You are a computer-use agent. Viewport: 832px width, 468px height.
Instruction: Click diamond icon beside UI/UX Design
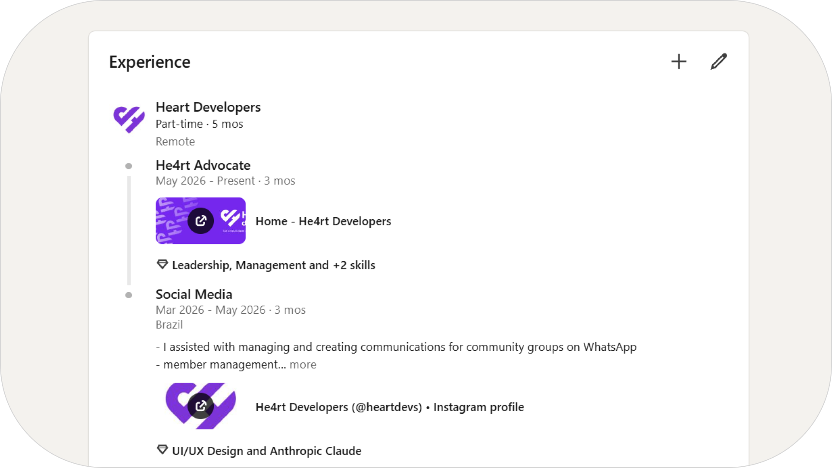pyautogui.click(x=162, y=450)
